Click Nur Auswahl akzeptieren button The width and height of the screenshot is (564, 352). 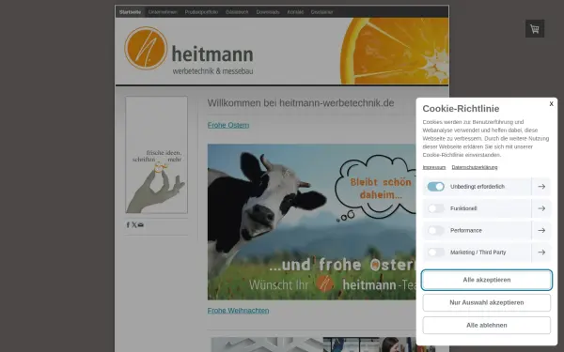tap(487, 302)
